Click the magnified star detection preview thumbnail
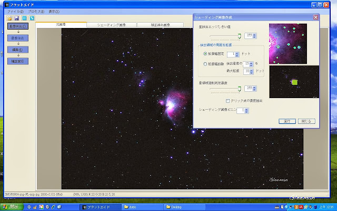This screenshot has width=337, height=211. [x=288, y=44]
